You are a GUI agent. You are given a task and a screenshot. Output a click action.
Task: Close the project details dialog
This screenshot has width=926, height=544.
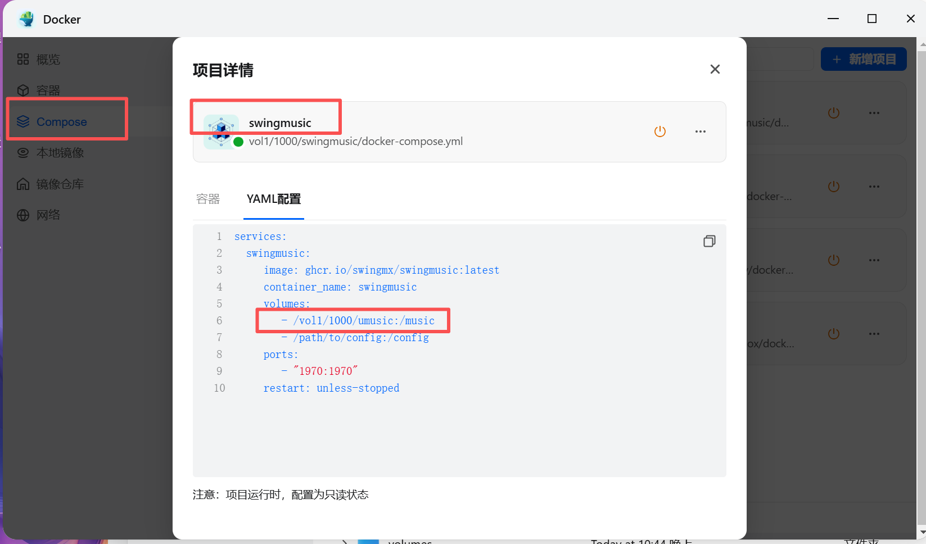pyautogui.click(x=715, y=69)
